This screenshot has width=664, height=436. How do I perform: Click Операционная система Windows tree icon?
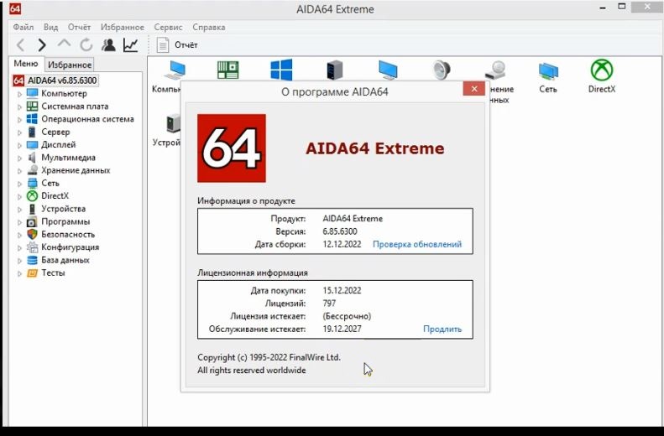(32, 119)
